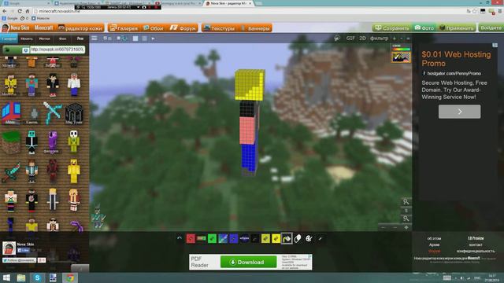
Task: Choose the olive yellow color swatch
Action: point(265,239)
